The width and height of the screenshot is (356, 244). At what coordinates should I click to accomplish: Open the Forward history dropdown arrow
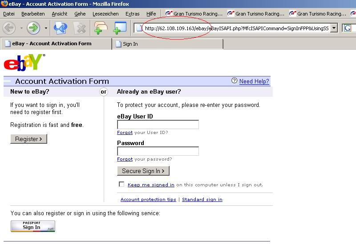coord(46,28)
